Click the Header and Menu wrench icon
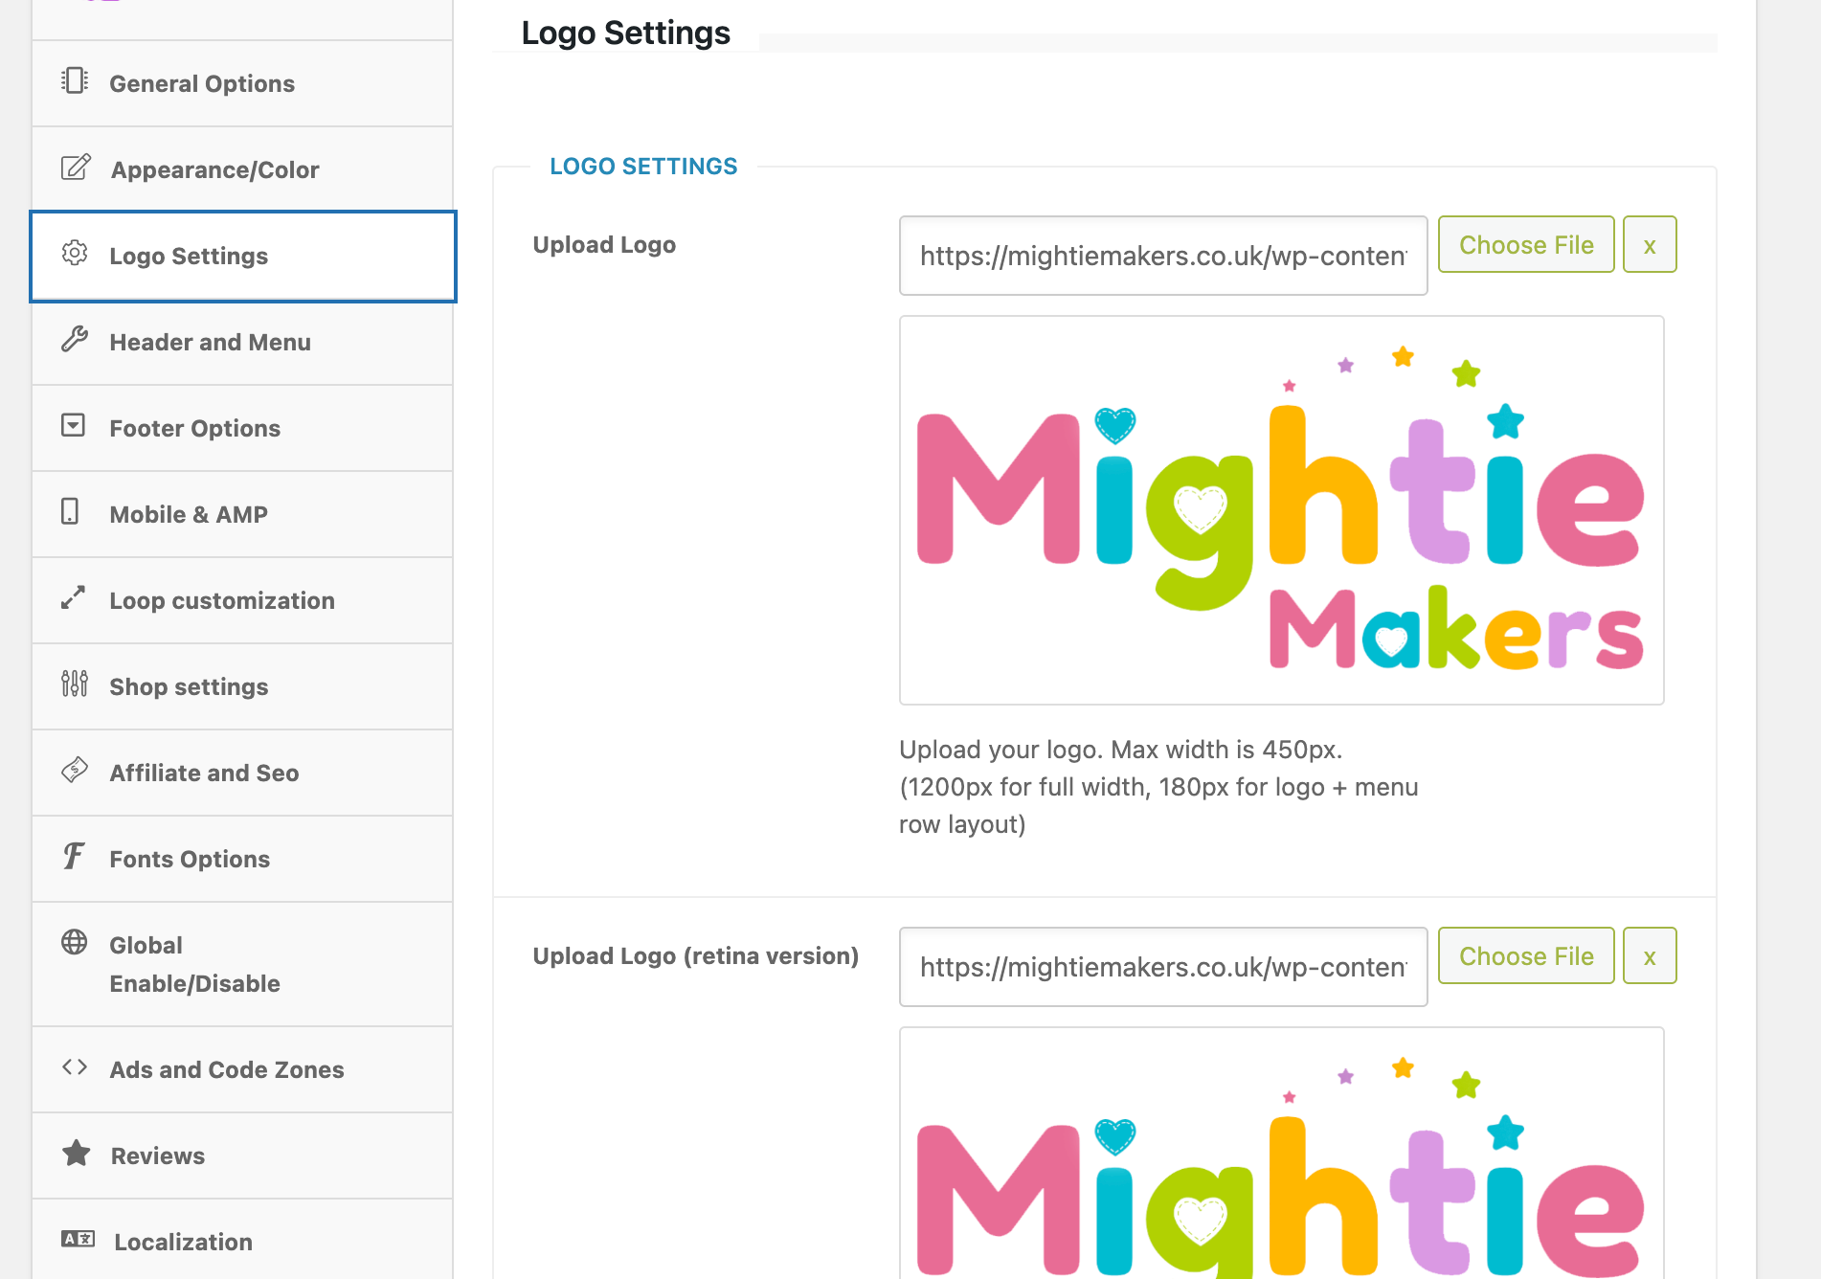The image size is (1821, 1279). (75, 339)
